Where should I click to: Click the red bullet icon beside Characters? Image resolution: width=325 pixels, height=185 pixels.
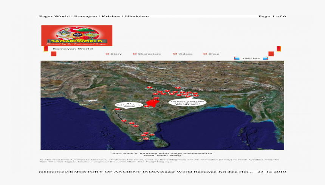(x=135, y=54)
